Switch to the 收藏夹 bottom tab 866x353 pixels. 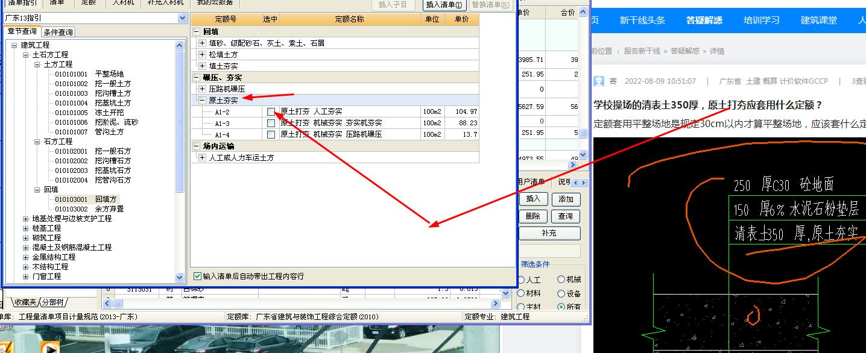[26, 302]
